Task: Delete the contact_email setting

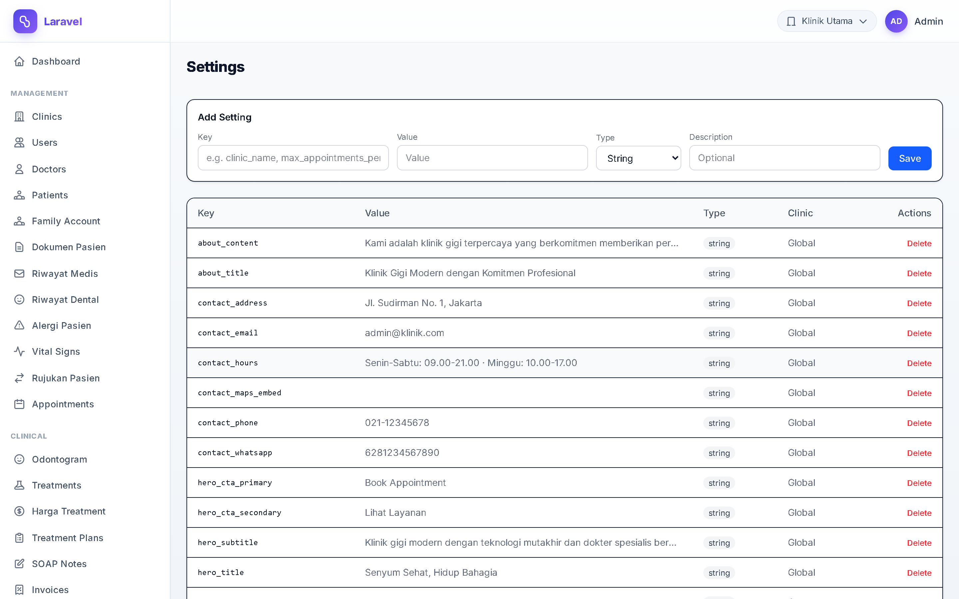Action: click(919, 333)
